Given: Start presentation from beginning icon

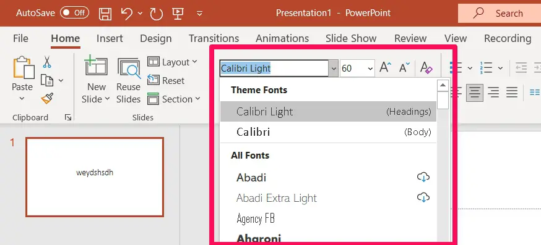Looking at the screenshot, I should (178, 14).
